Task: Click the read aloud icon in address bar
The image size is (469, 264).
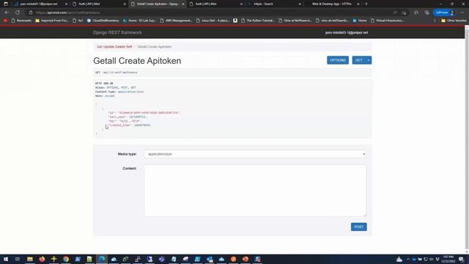Action: pyautogui.click(x=395, y=12)
